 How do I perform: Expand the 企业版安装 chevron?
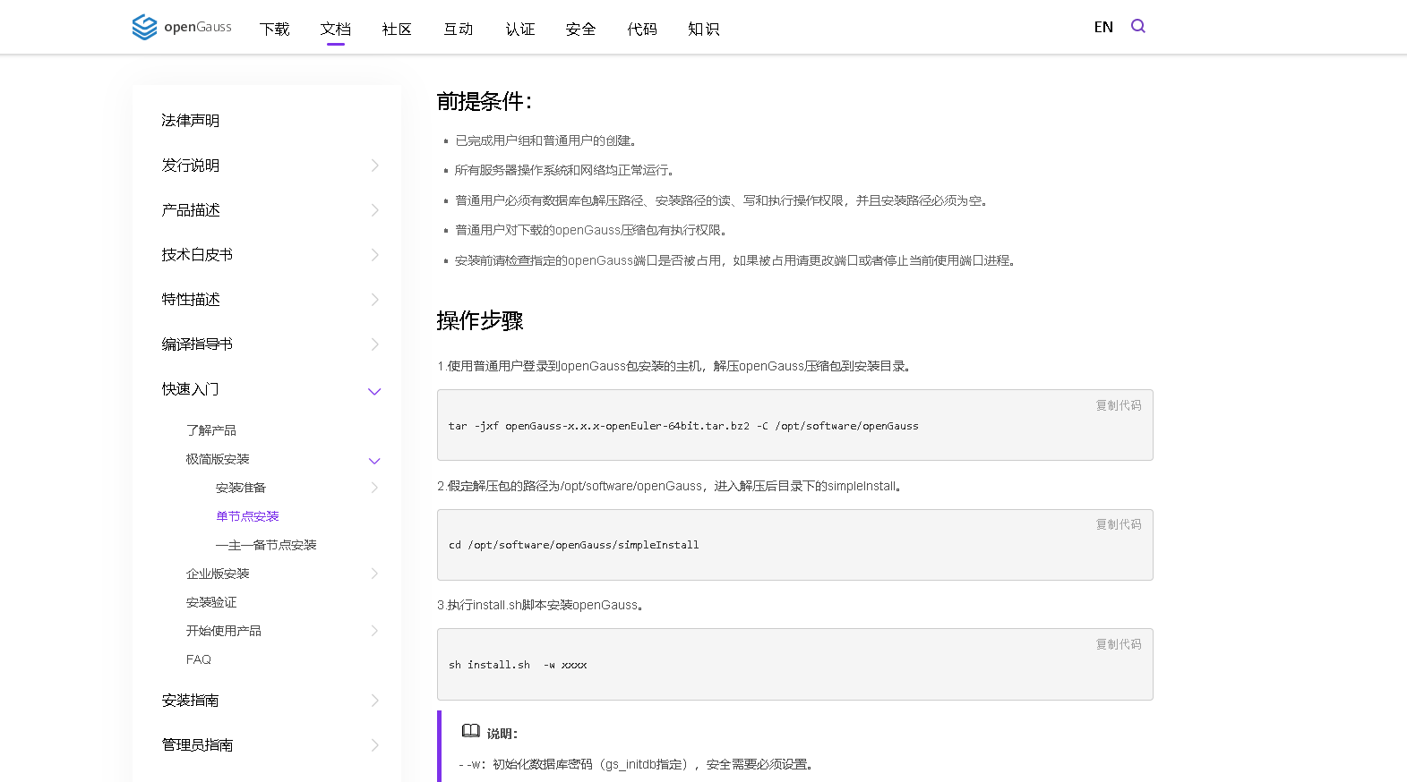tap(375, 574)
